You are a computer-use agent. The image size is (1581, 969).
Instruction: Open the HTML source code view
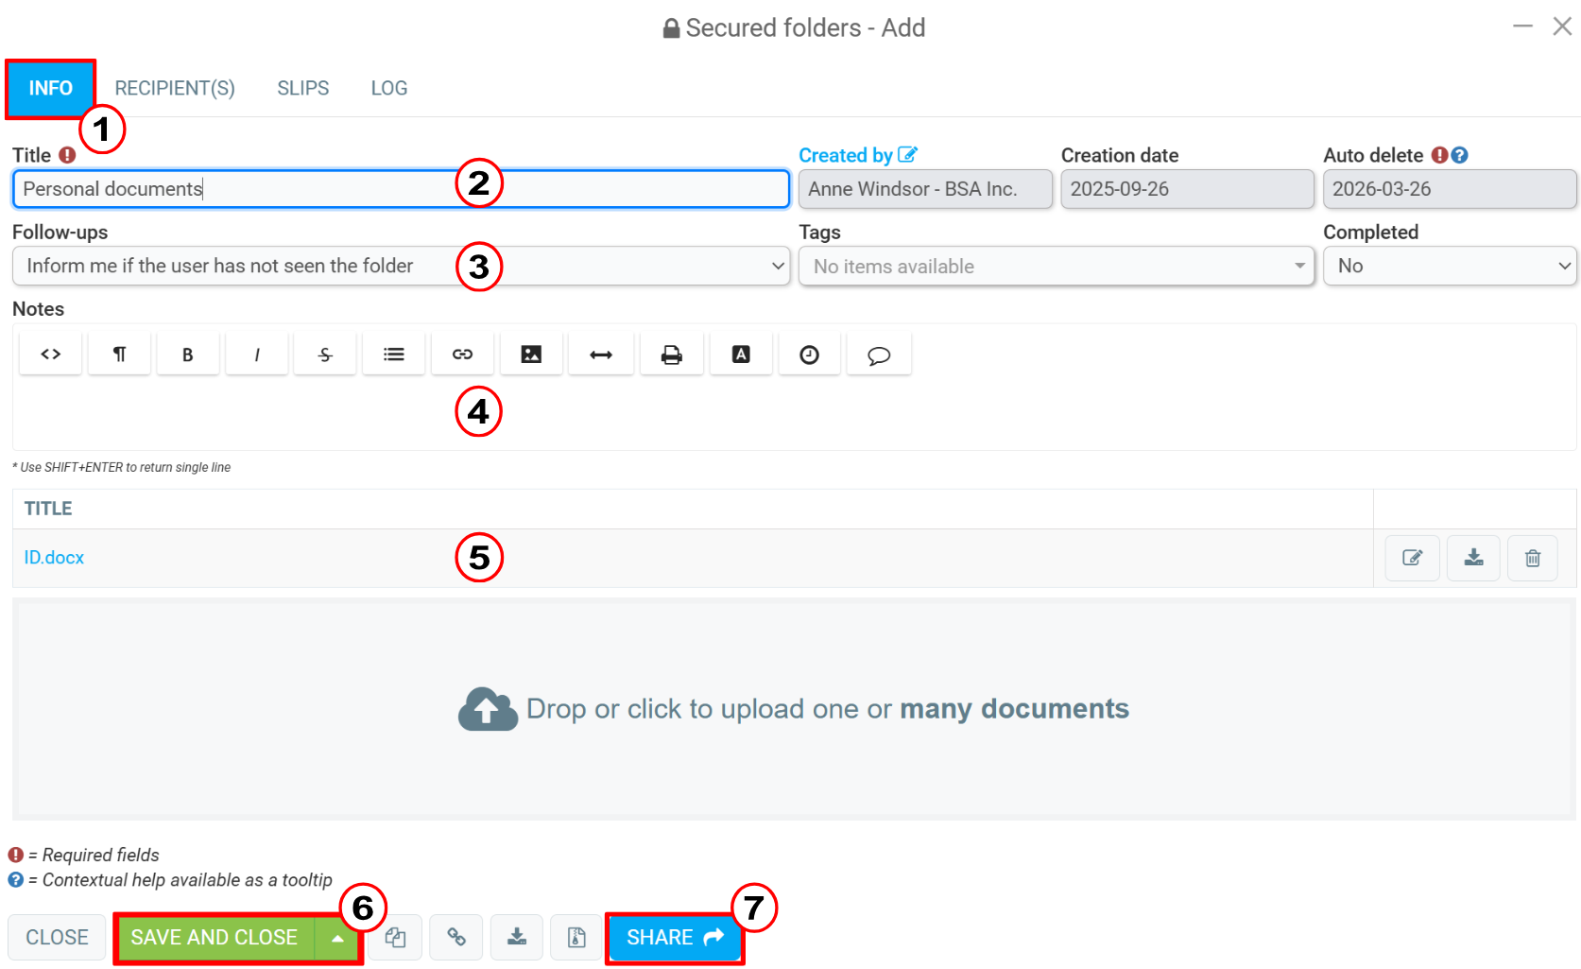[51, 355]
